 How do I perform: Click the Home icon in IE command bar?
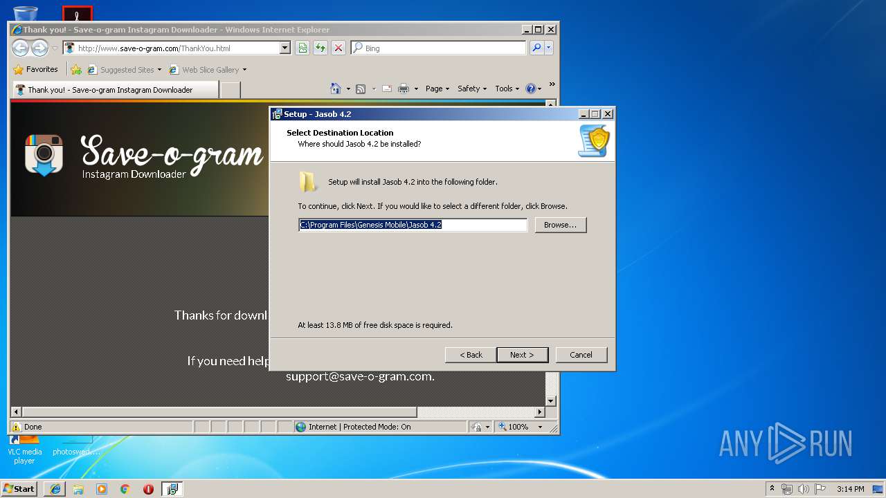336,89
